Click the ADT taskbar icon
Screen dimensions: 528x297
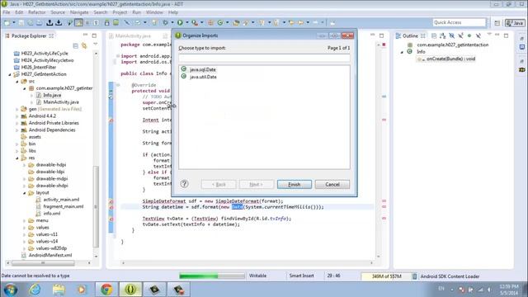[x=130, y=290]
